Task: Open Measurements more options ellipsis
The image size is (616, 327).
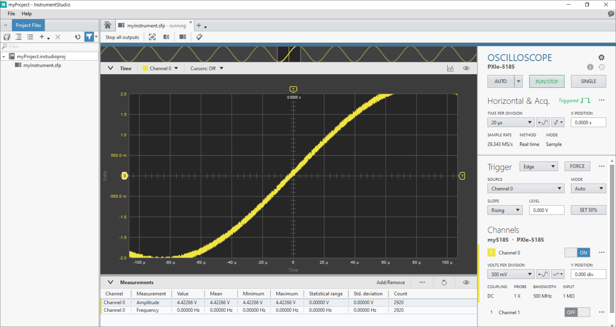Action: tap(422, 282)
